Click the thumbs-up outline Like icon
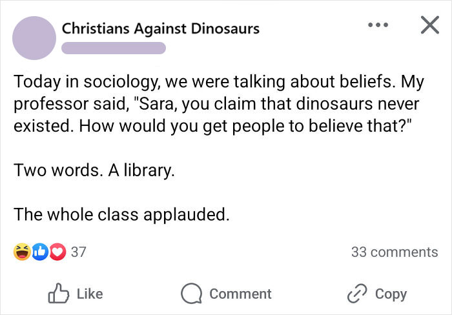This screenshot has height=315, width=452. 58,294
